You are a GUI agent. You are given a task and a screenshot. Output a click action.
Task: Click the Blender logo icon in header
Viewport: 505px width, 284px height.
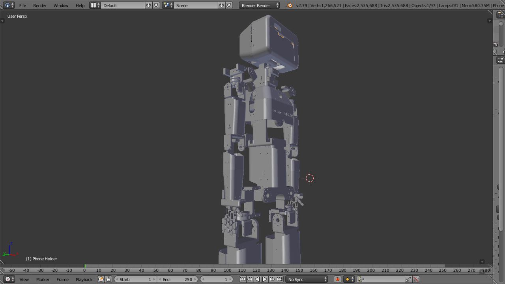(290, 6)
